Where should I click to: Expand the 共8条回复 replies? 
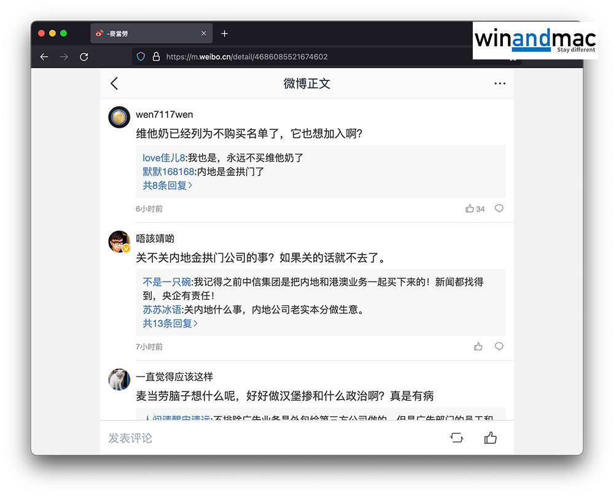pos(167,185)
